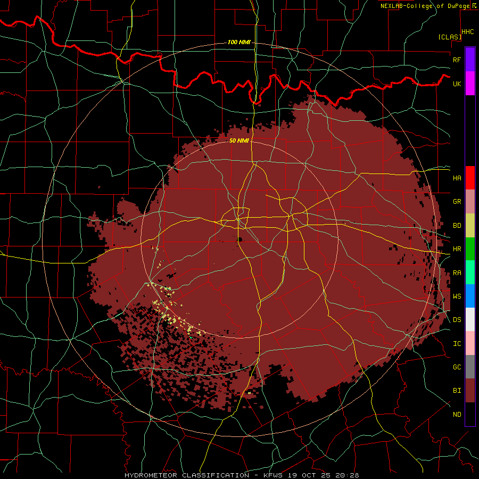Click the HYDROMETEOR CLASSIFICATION title text

187,475
